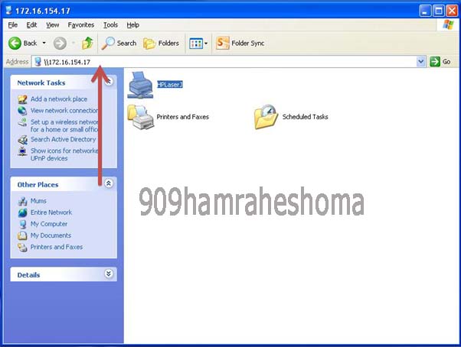The width and height of the screenshot is (461, 347).
Task: Open My Documents in Other Places
Action: (51, 235)
